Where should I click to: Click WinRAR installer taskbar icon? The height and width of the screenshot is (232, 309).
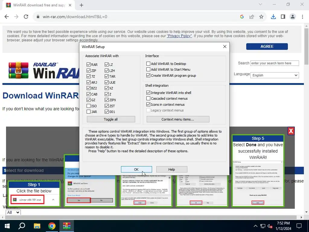point(67,226)
